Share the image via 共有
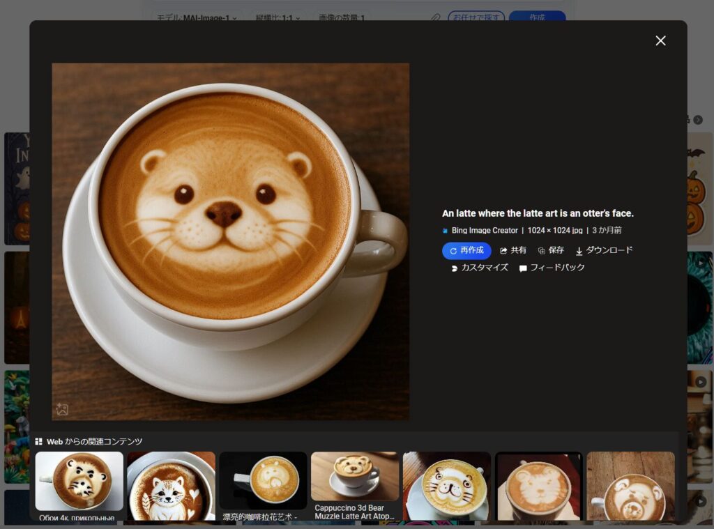Screen dimensions: 714x529 [513, 250]
